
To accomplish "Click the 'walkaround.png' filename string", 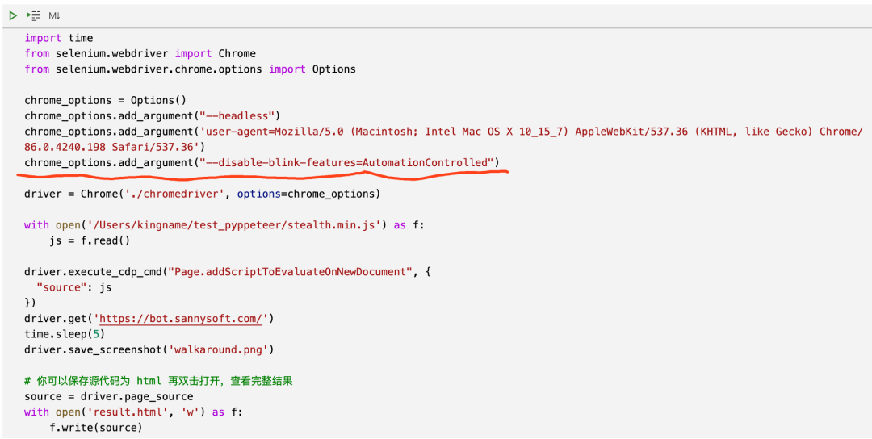I will 218,350.
